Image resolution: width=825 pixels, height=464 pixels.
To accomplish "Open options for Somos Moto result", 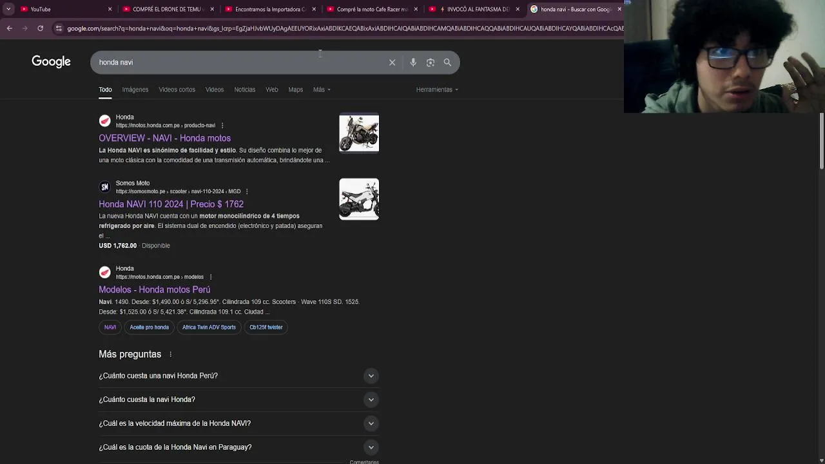I will [x=247, y=191].
